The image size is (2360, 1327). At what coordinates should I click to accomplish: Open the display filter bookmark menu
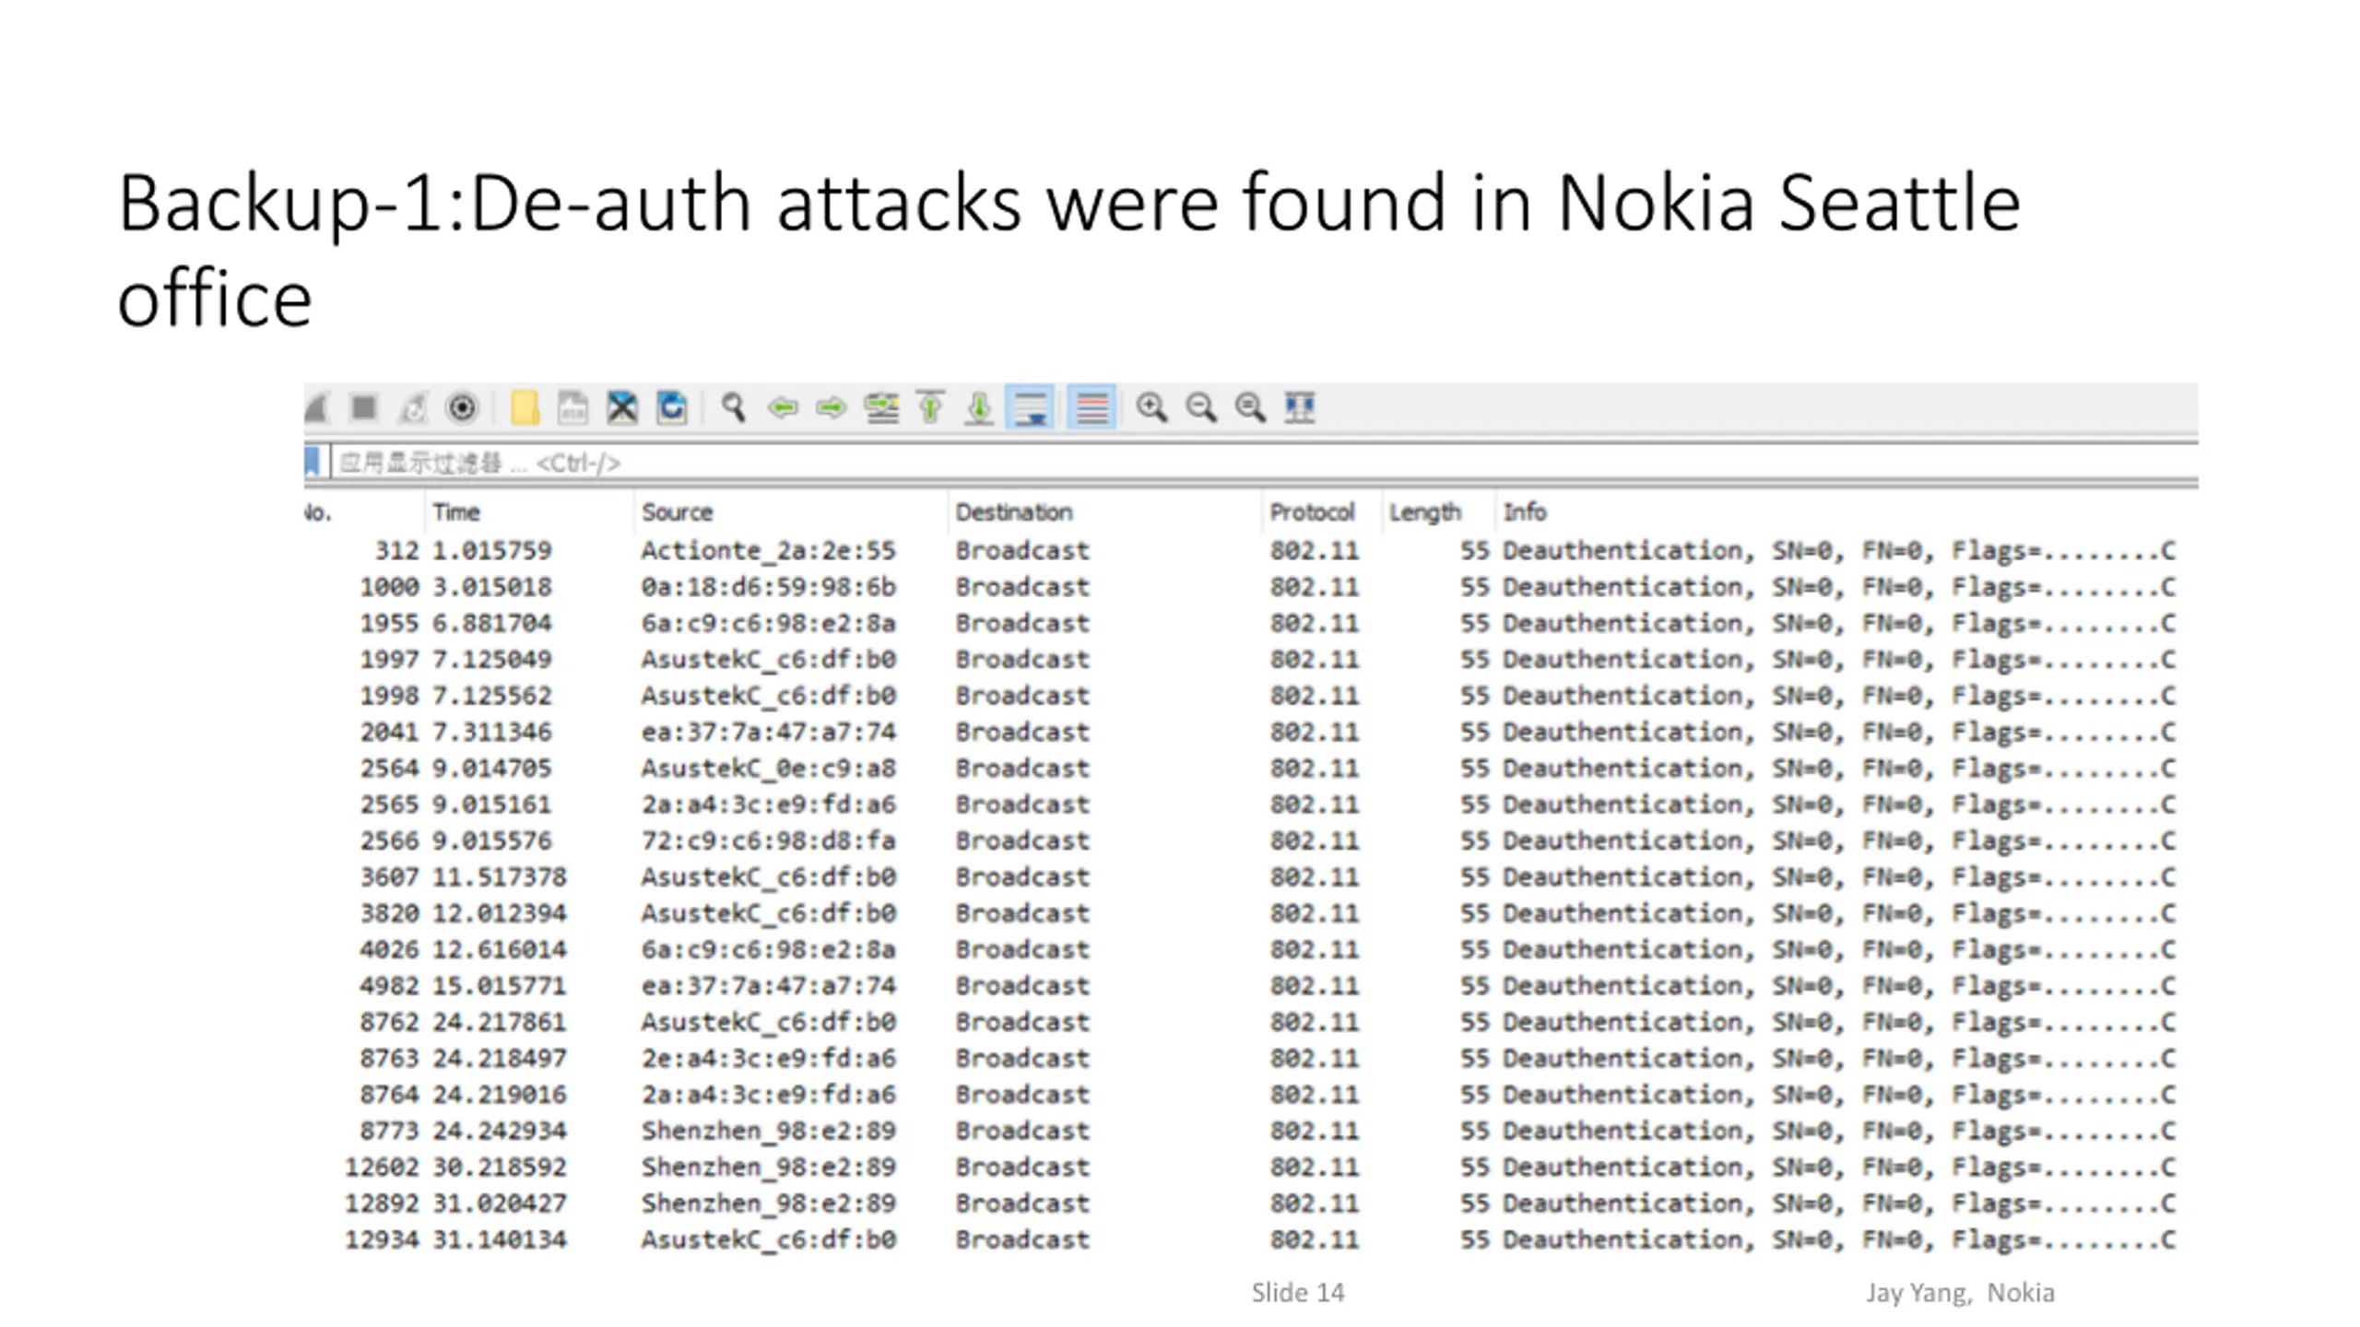pyautogui.click(x=313, y=462)
